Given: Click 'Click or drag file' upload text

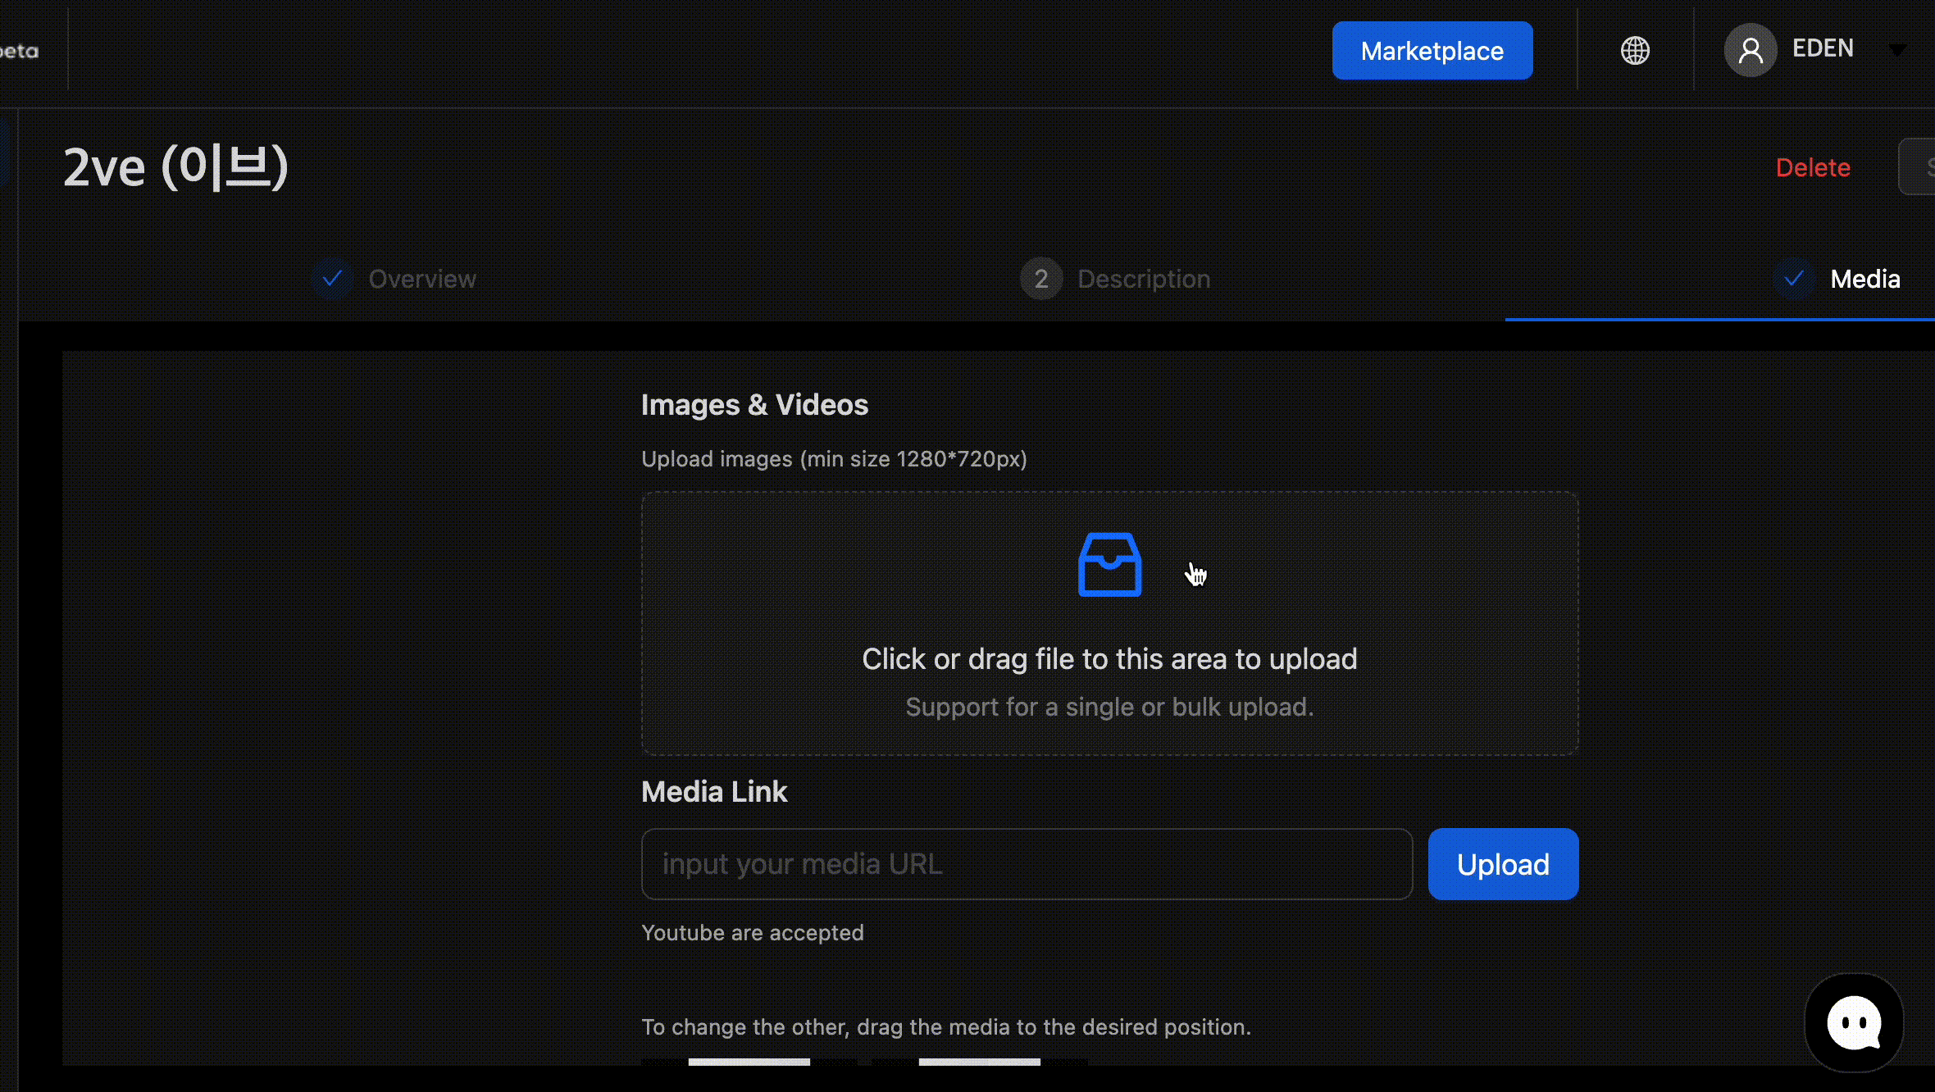Looking at the screenshot, I should (x=1109, y=659).
